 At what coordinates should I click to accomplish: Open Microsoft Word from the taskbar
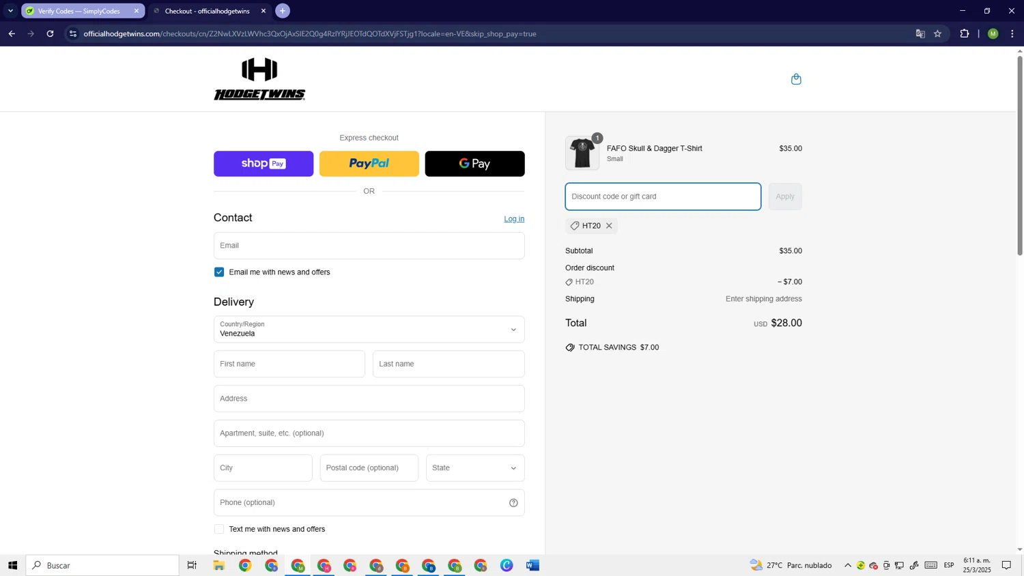click(533, 565)
